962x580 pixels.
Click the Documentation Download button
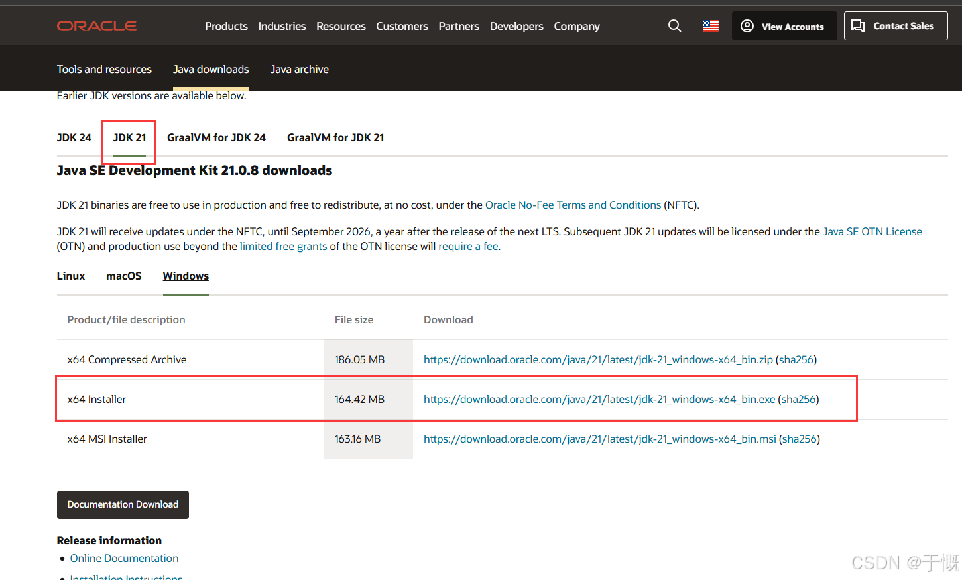click(x=123, y=504)
